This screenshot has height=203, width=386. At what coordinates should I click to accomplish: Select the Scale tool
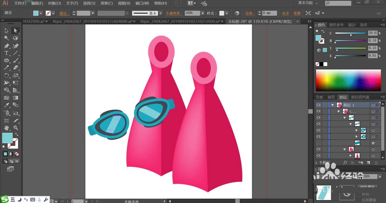(15, 76)
